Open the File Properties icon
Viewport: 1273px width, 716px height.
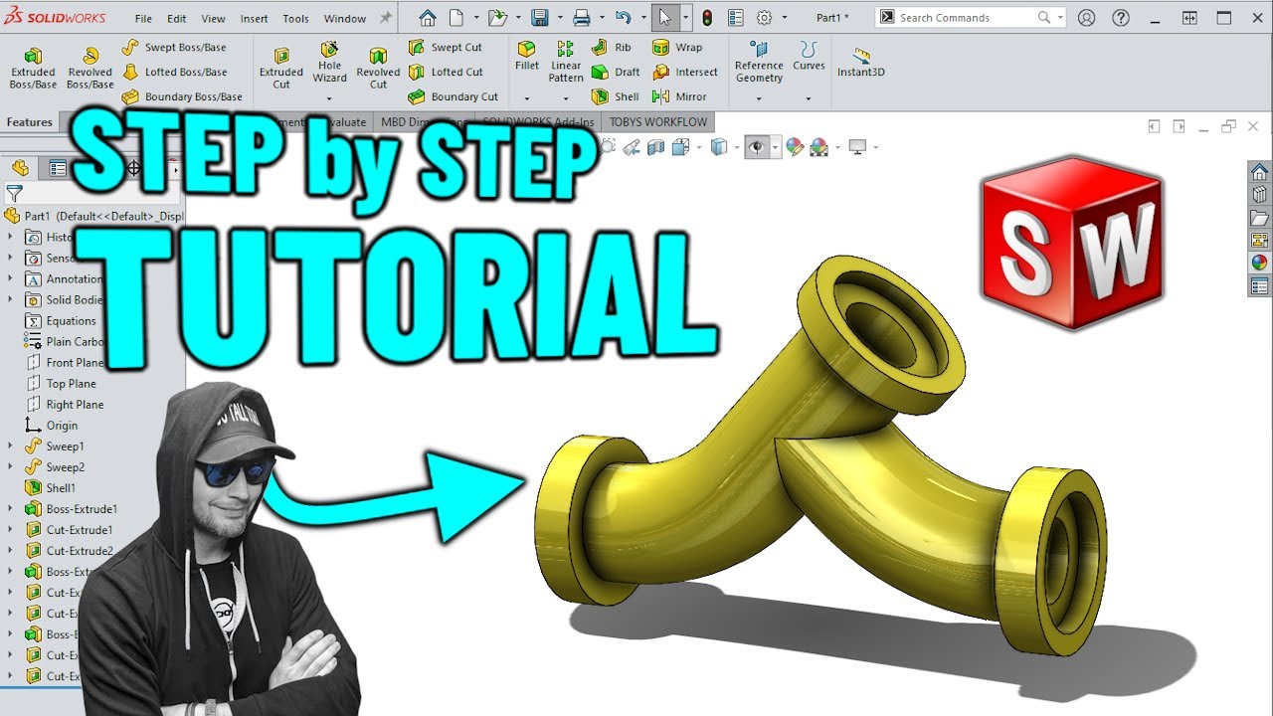coord(736,18)
